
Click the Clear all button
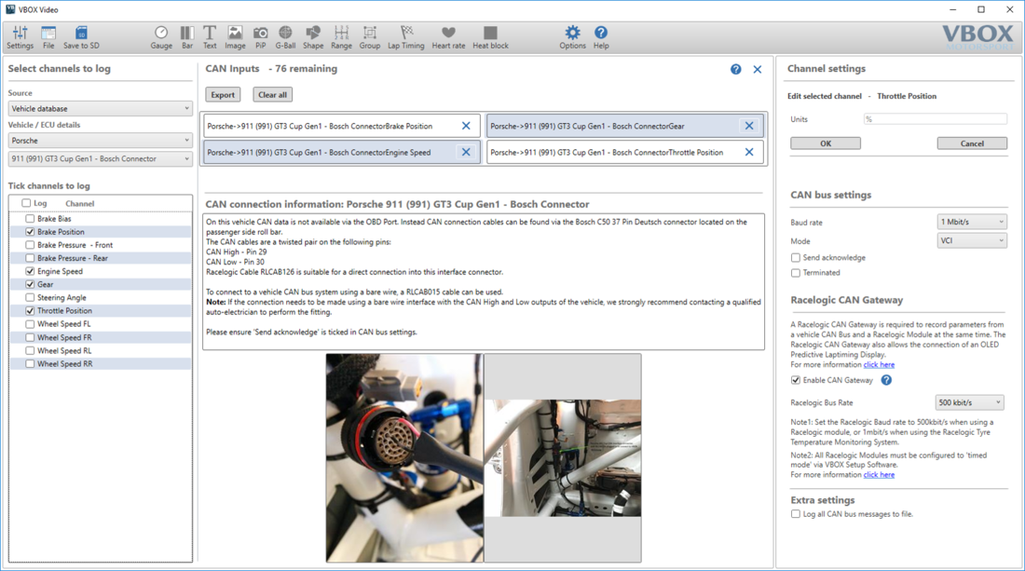pyautogui.click(x=273, y=95)
